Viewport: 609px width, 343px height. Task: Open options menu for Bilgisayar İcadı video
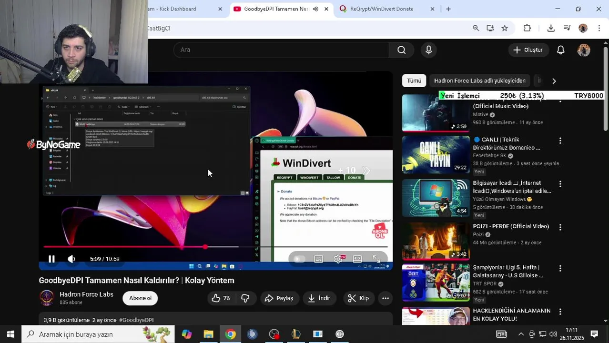[x=560, y=184]
